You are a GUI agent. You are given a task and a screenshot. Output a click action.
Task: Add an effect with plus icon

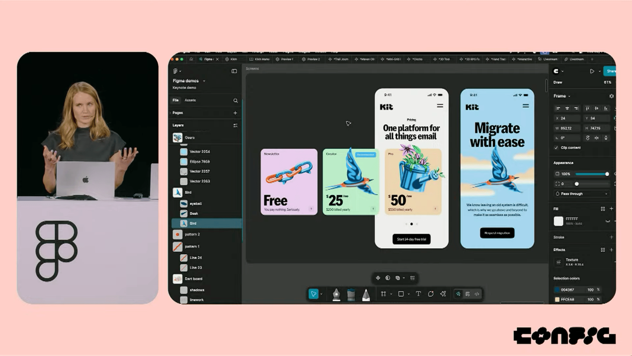(x=611, y=250)
